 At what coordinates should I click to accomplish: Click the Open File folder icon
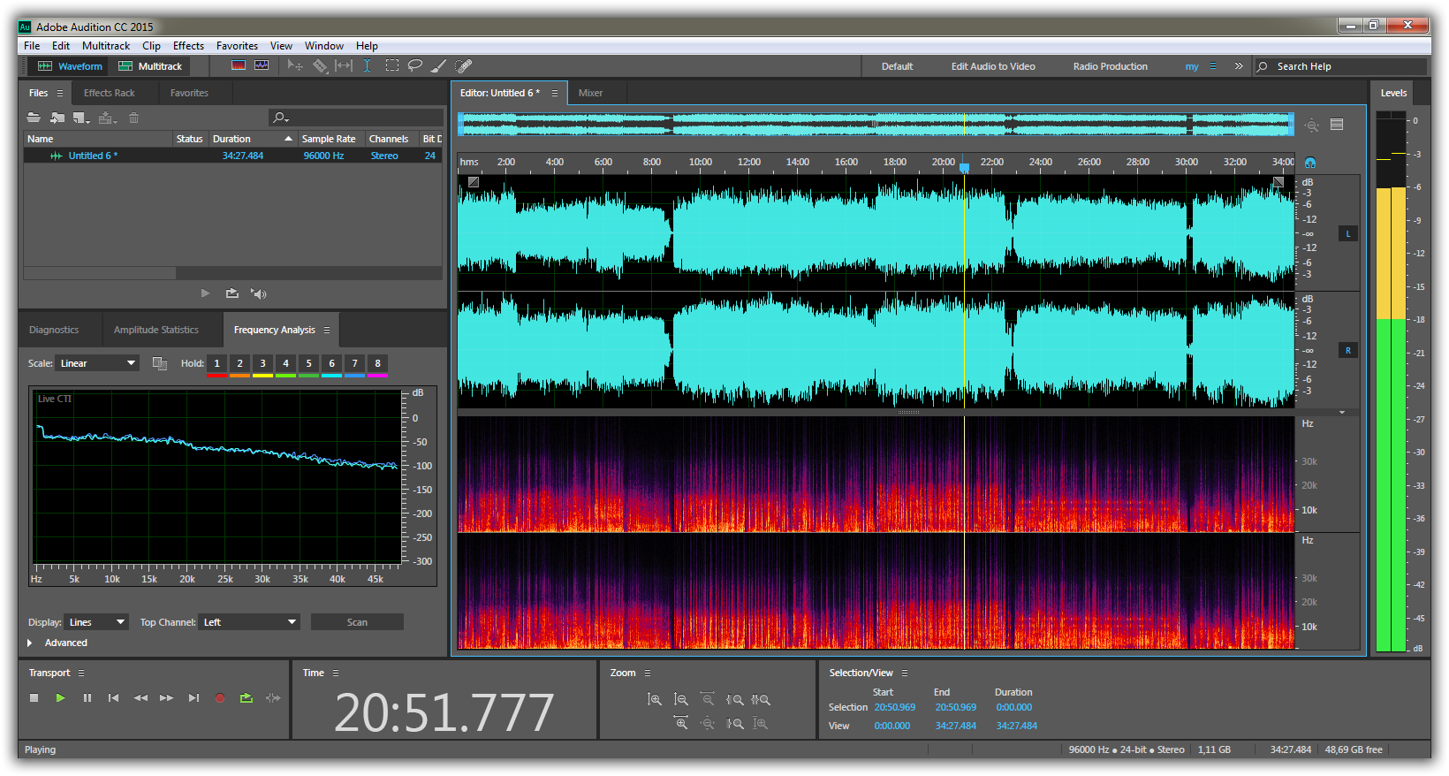34,118
